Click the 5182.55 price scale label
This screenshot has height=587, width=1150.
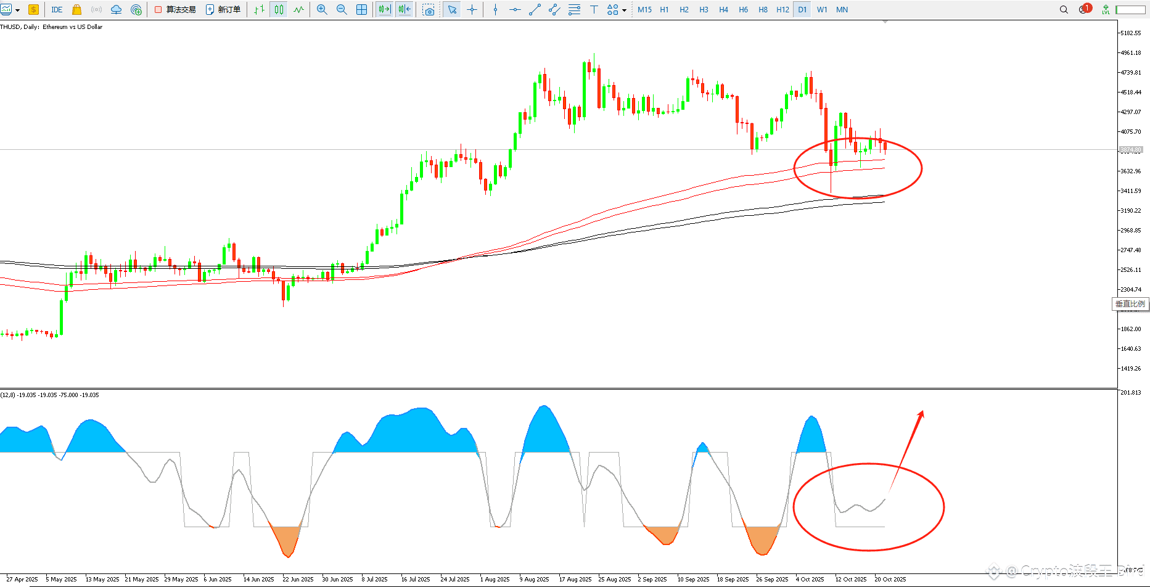click(1131, 33)
